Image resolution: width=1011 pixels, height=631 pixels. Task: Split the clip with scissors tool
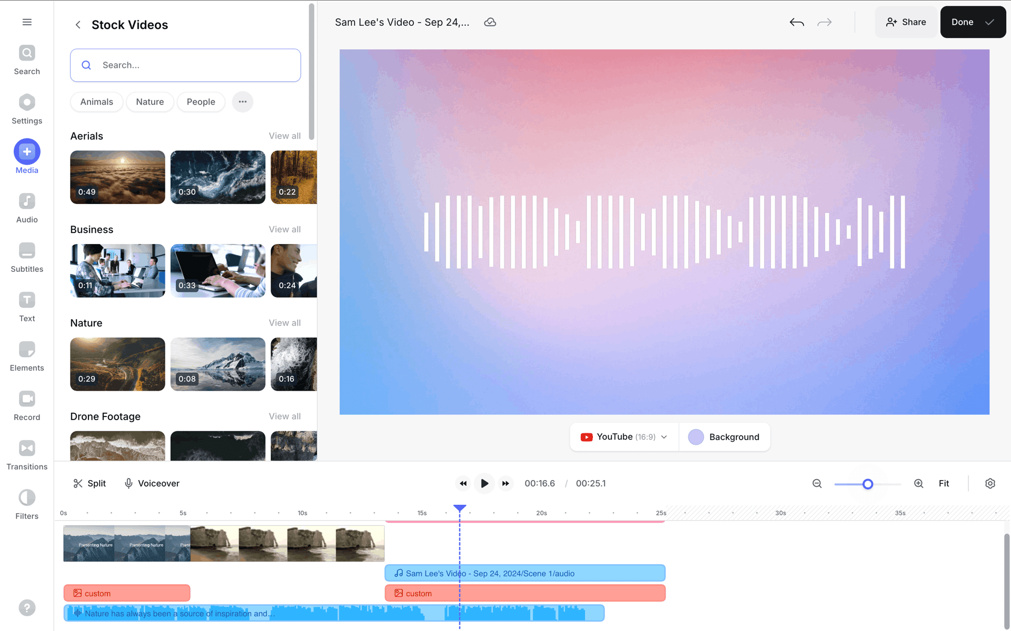point(90,483)
